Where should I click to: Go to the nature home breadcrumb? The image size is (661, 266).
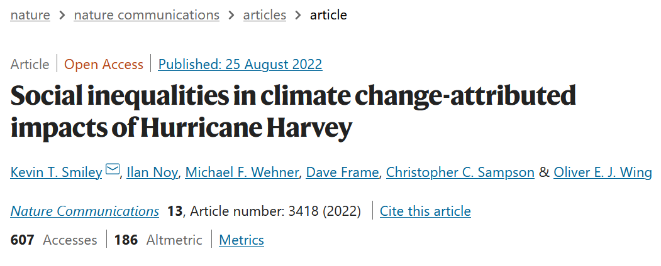click(30, 15)
